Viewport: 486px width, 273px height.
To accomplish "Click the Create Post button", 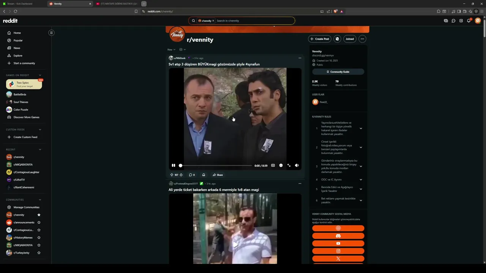I will [x=319, y=39].
